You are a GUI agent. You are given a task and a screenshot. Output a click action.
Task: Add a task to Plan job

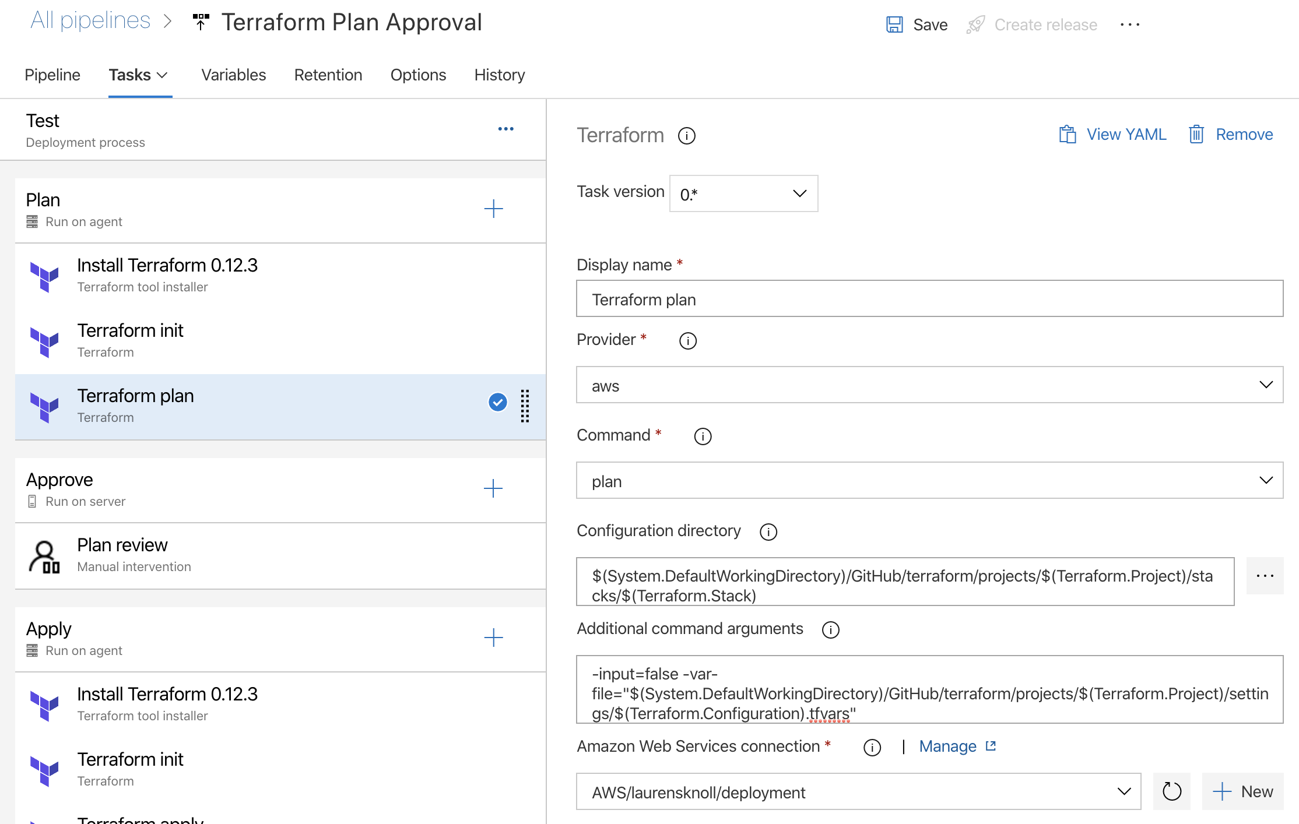point(493,209)
